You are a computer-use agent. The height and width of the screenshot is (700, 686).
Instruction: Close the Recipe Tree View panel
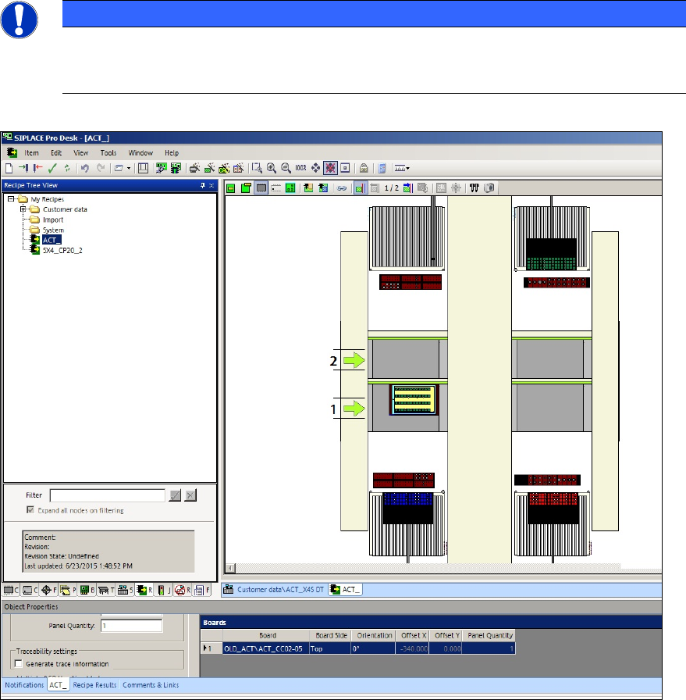pos(211,185)
